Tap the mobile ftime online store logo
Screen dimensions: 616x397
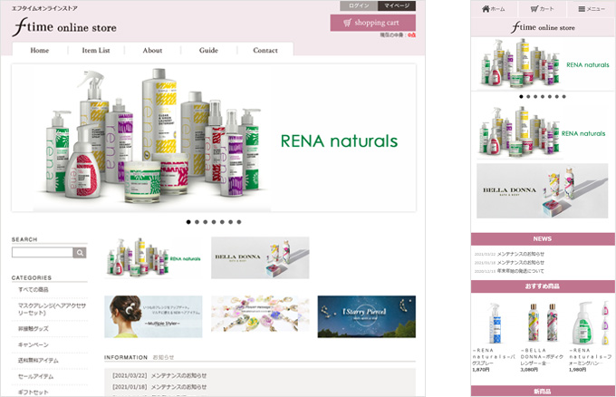click(x=543, y=27)
